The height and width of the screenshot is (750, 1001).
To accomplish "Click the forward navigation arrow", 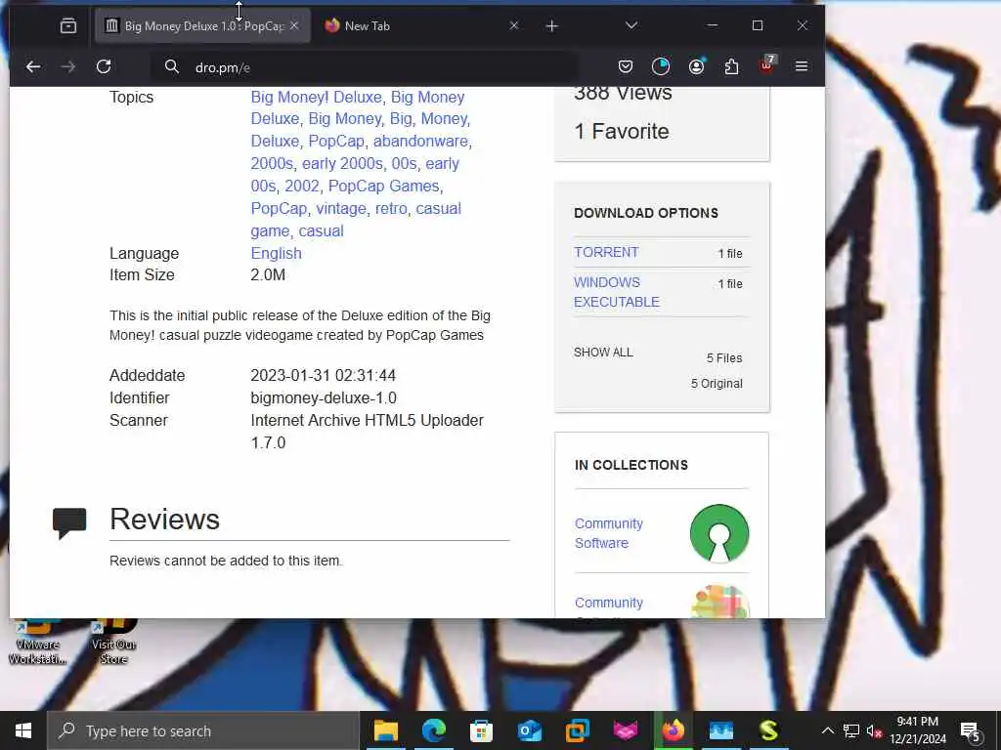I will point(67,66).
